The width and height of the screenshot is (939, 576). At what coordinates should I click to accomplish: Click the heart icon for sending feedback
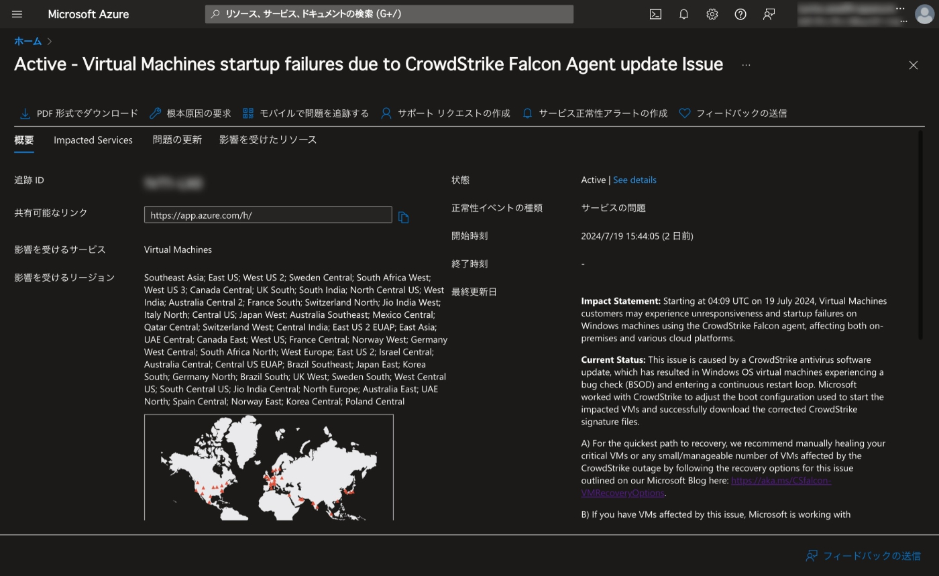click(x=684, y=113)
